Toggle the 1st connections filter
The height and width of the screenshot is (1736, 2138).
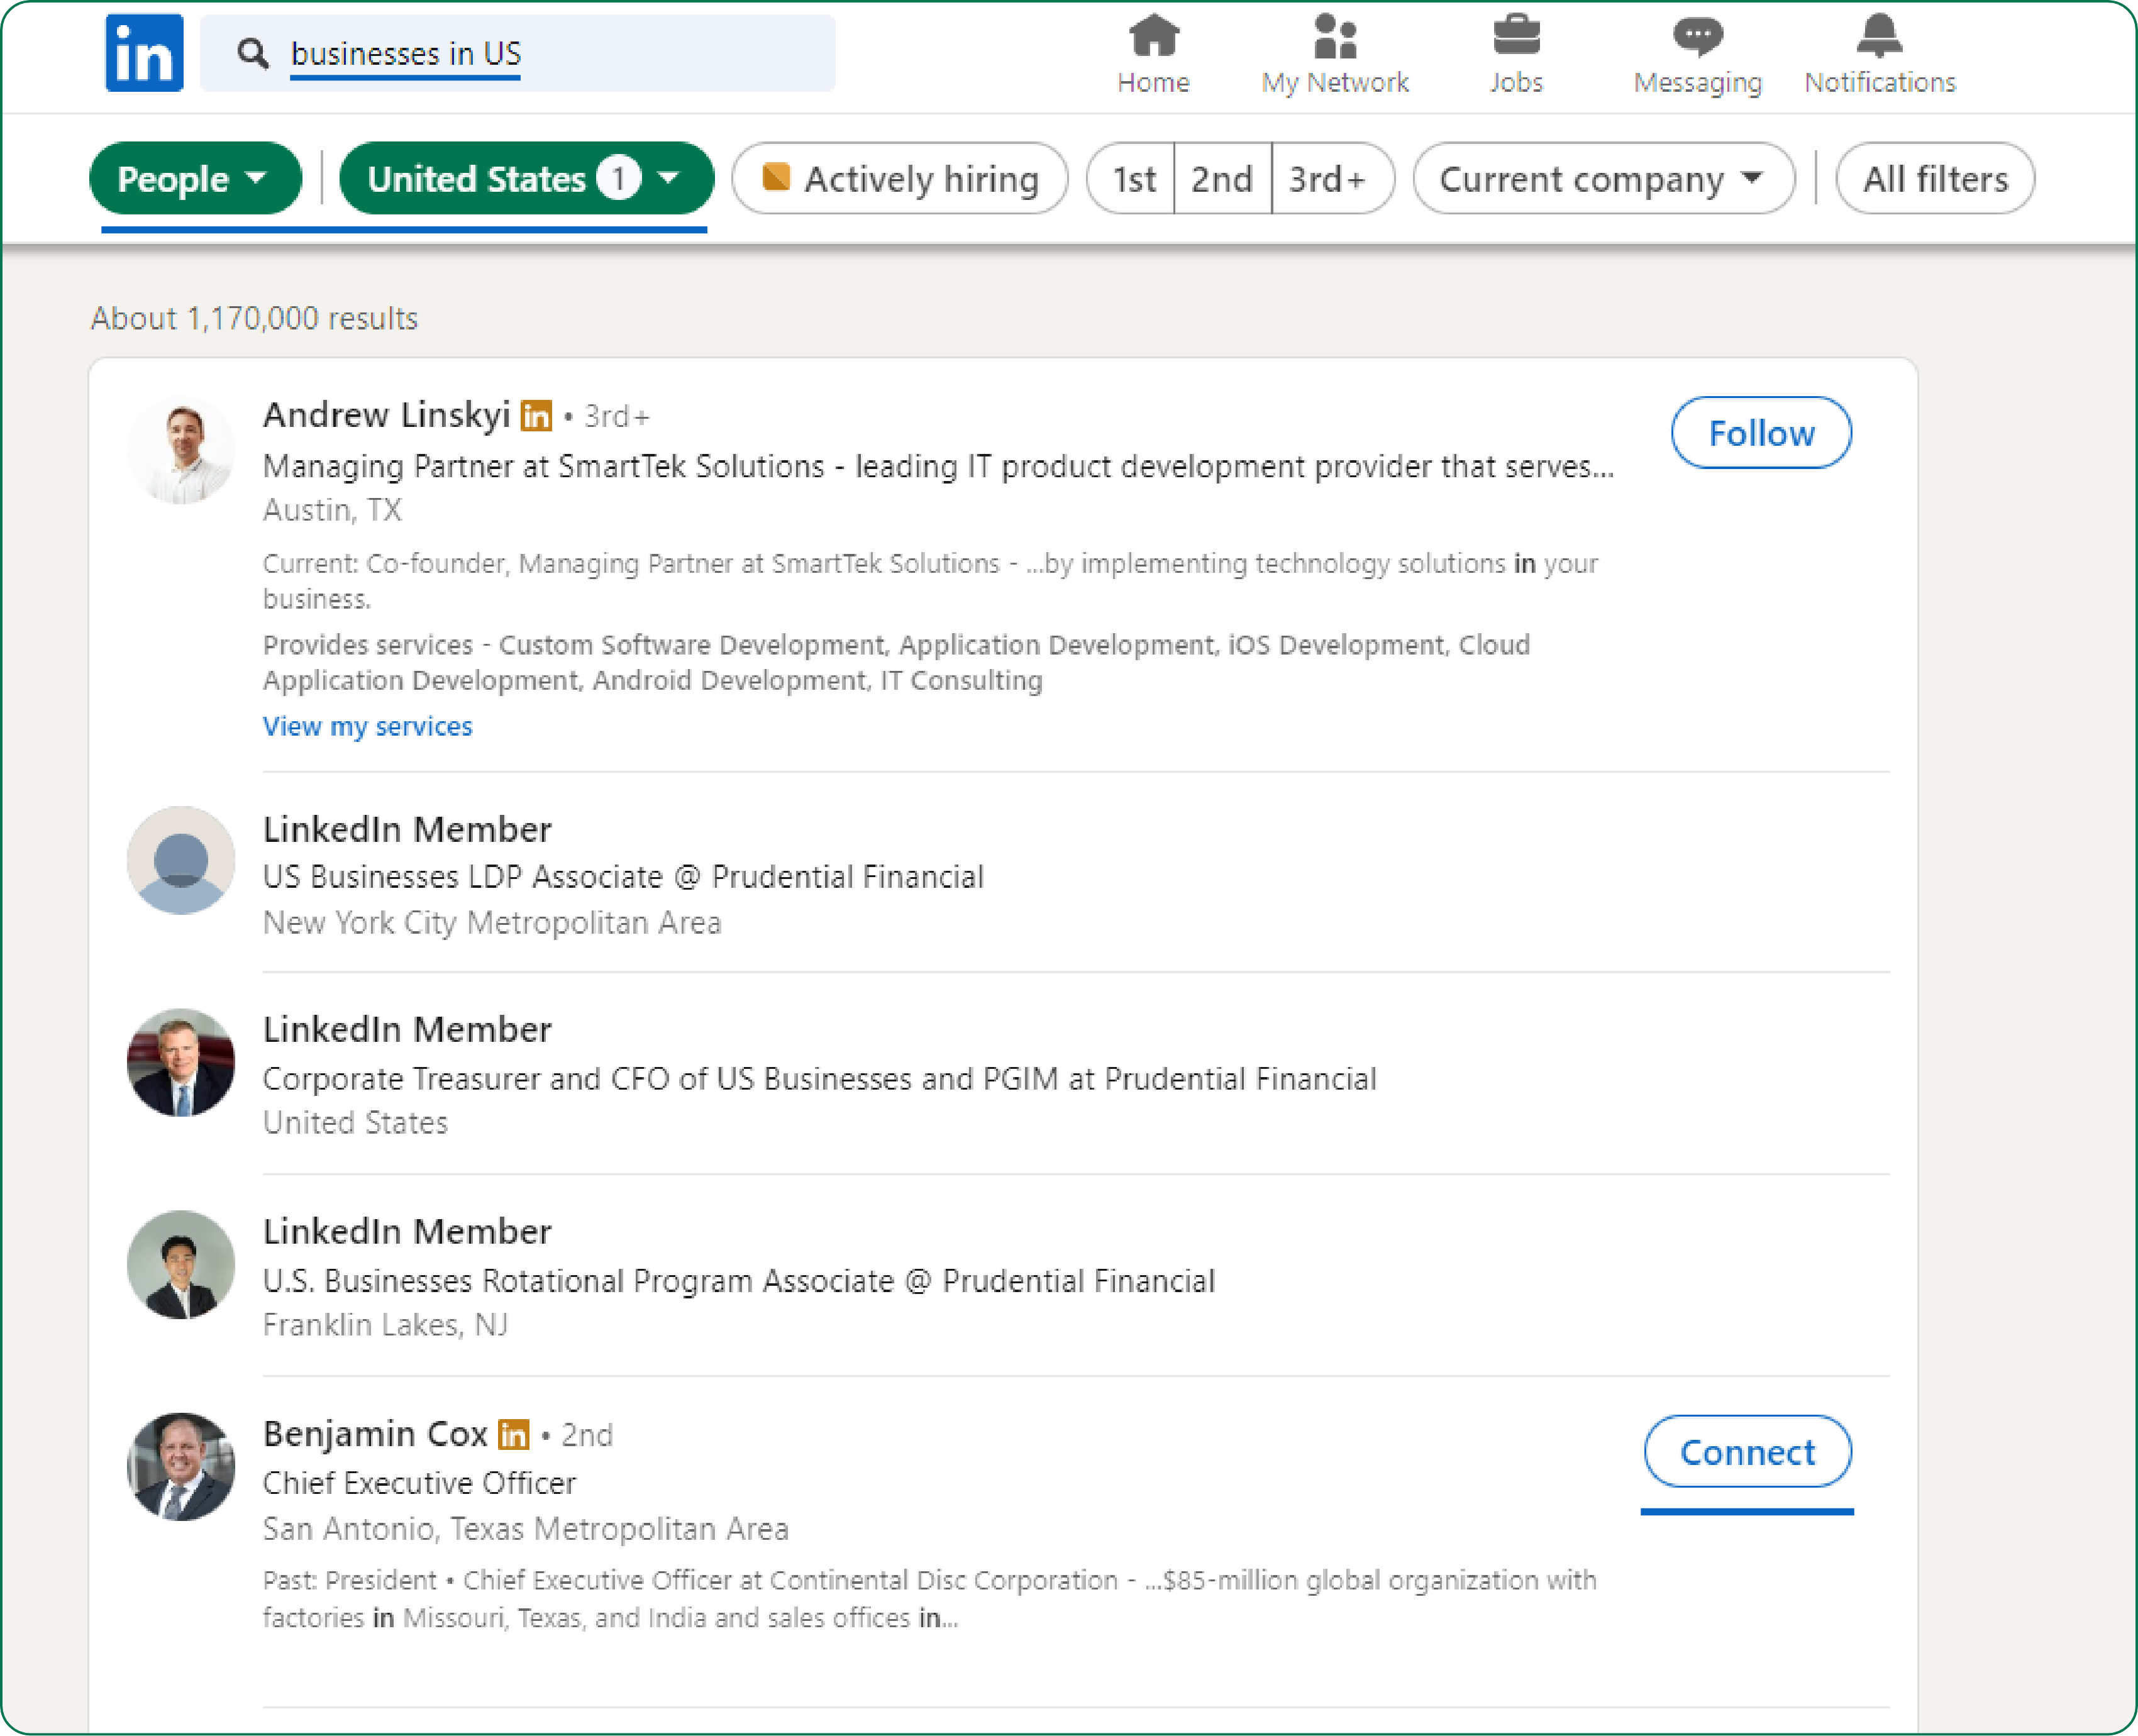tap(1132, 178)
